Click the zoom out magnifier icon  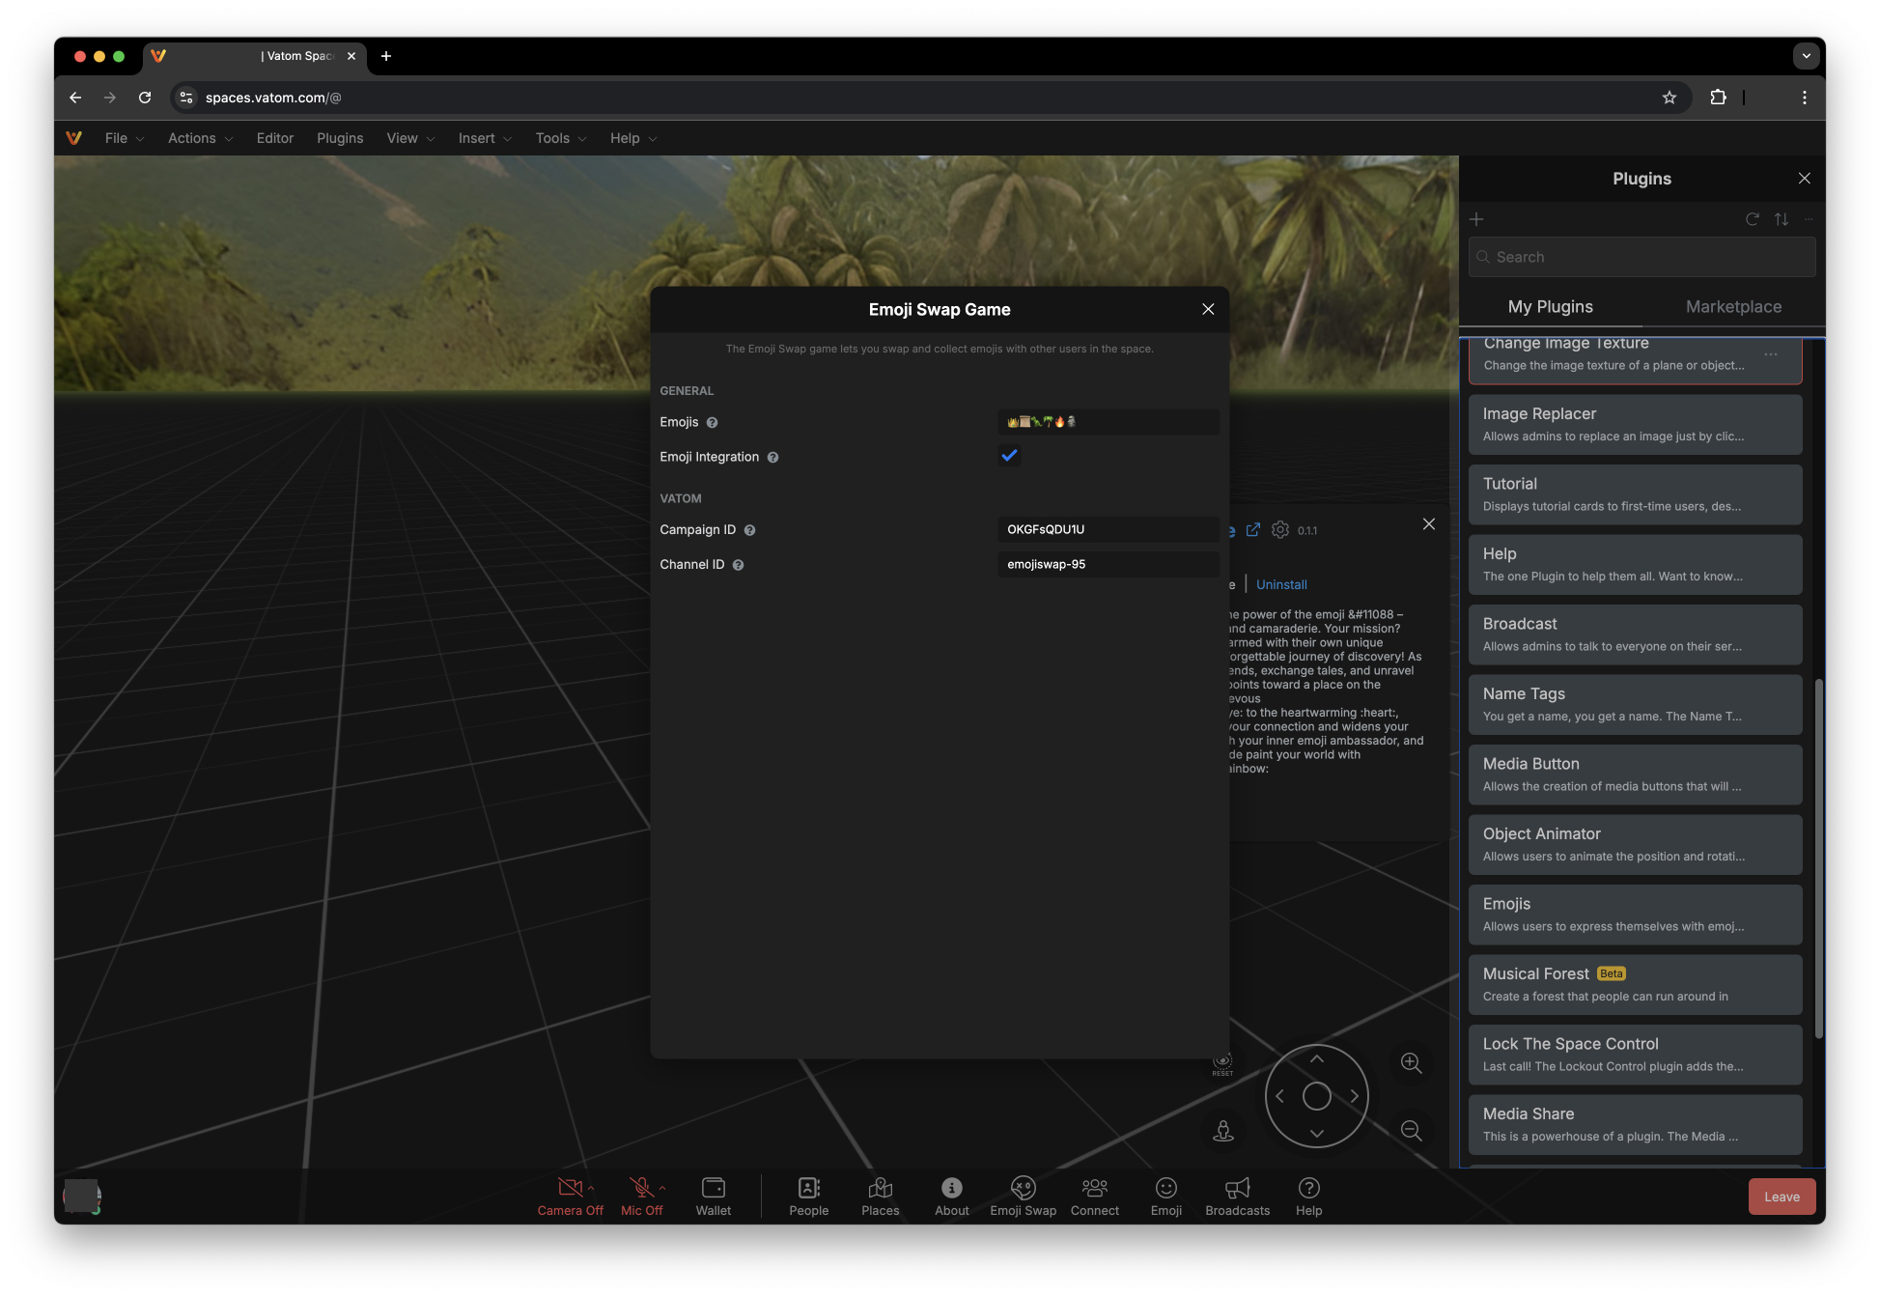coord(1411,1130)
